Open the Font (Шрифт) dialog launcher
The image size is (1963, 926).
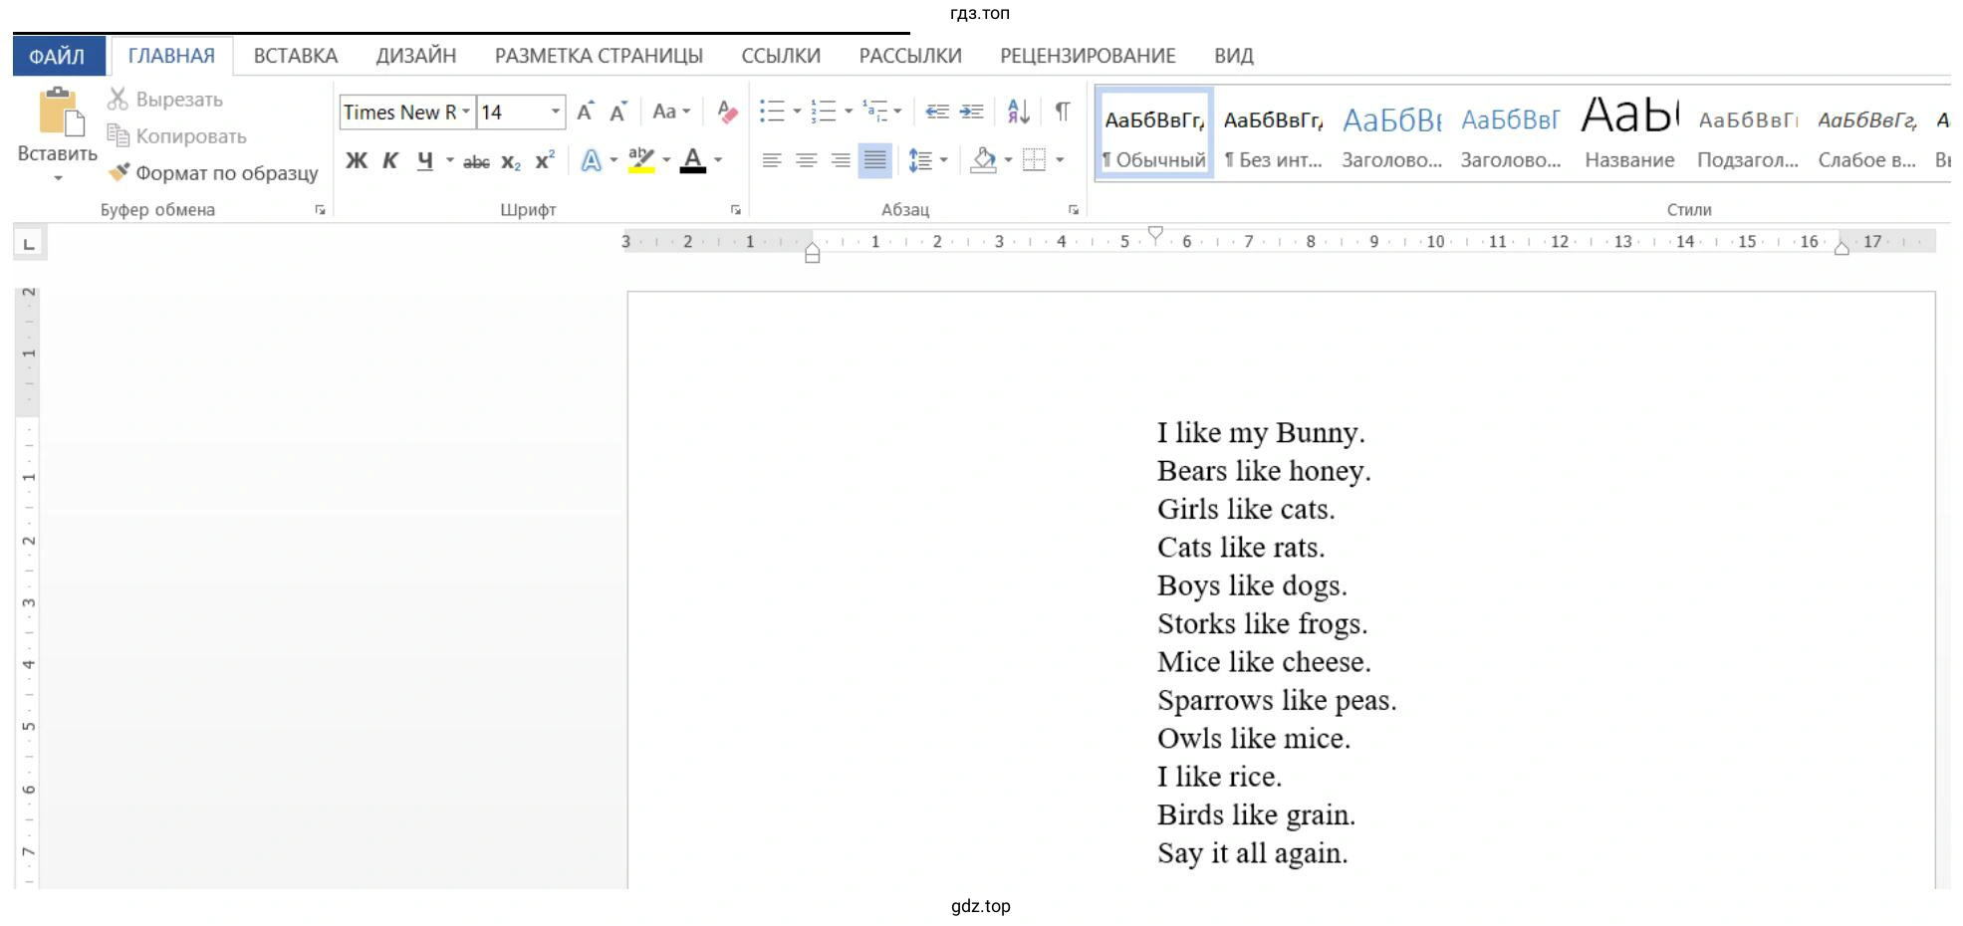pos(735,210)
